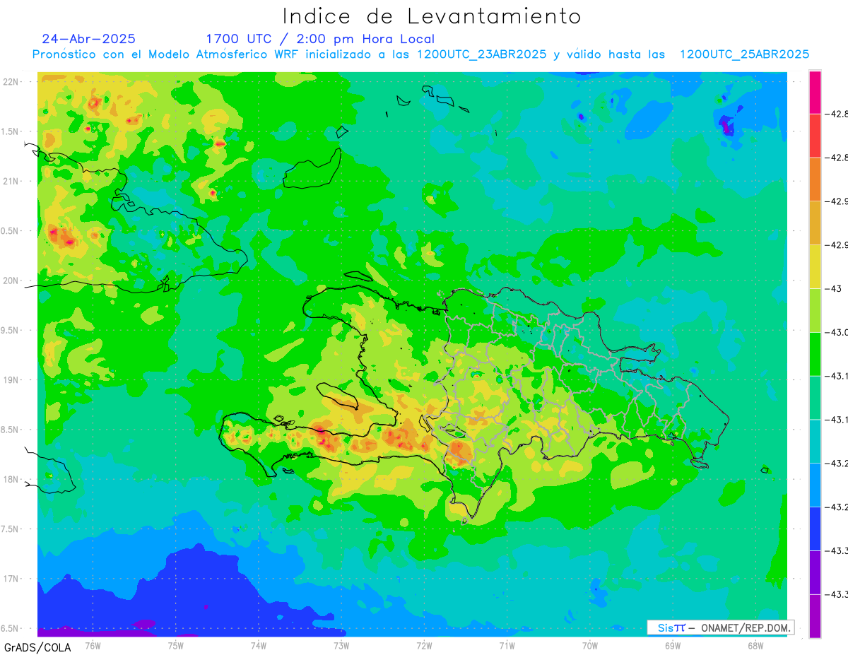Image resolution: width=848 pixels, height=655 pixels.
Task: Select the amber-gold legend color band
Action: pyautogui.click(x=815, y=223)
